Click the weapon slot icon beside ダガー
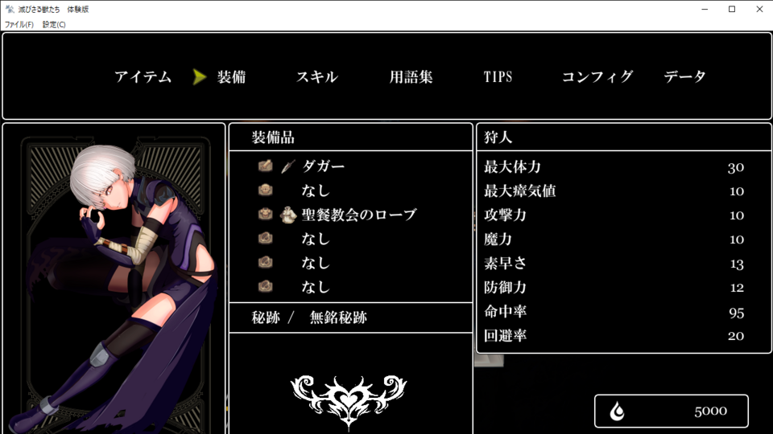This screenshot has height=434, width=773. tap(265, 166)
